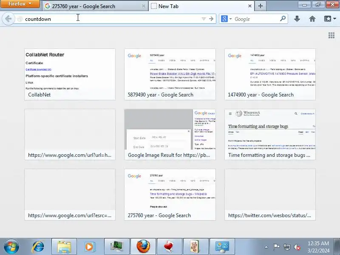Click the Google search input field

tap(256, 19)
